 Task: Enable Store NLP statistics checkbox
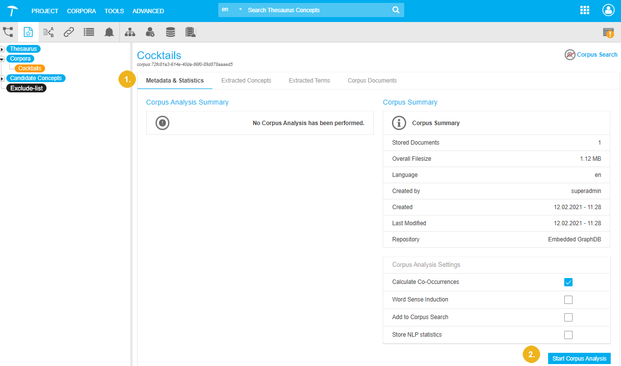[x=568, y=335]
